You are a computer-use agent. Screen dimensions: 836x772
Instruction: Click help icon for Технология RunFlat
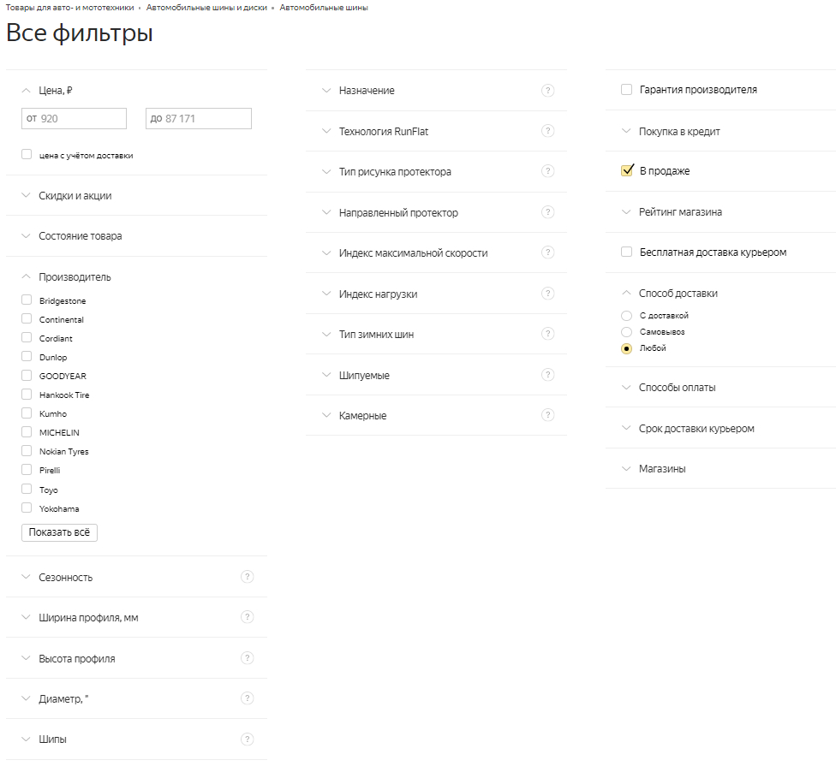point(547,131)
